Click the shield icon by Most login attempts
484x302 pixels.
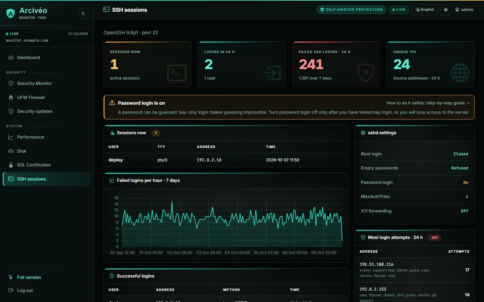(x=363, y=238)
